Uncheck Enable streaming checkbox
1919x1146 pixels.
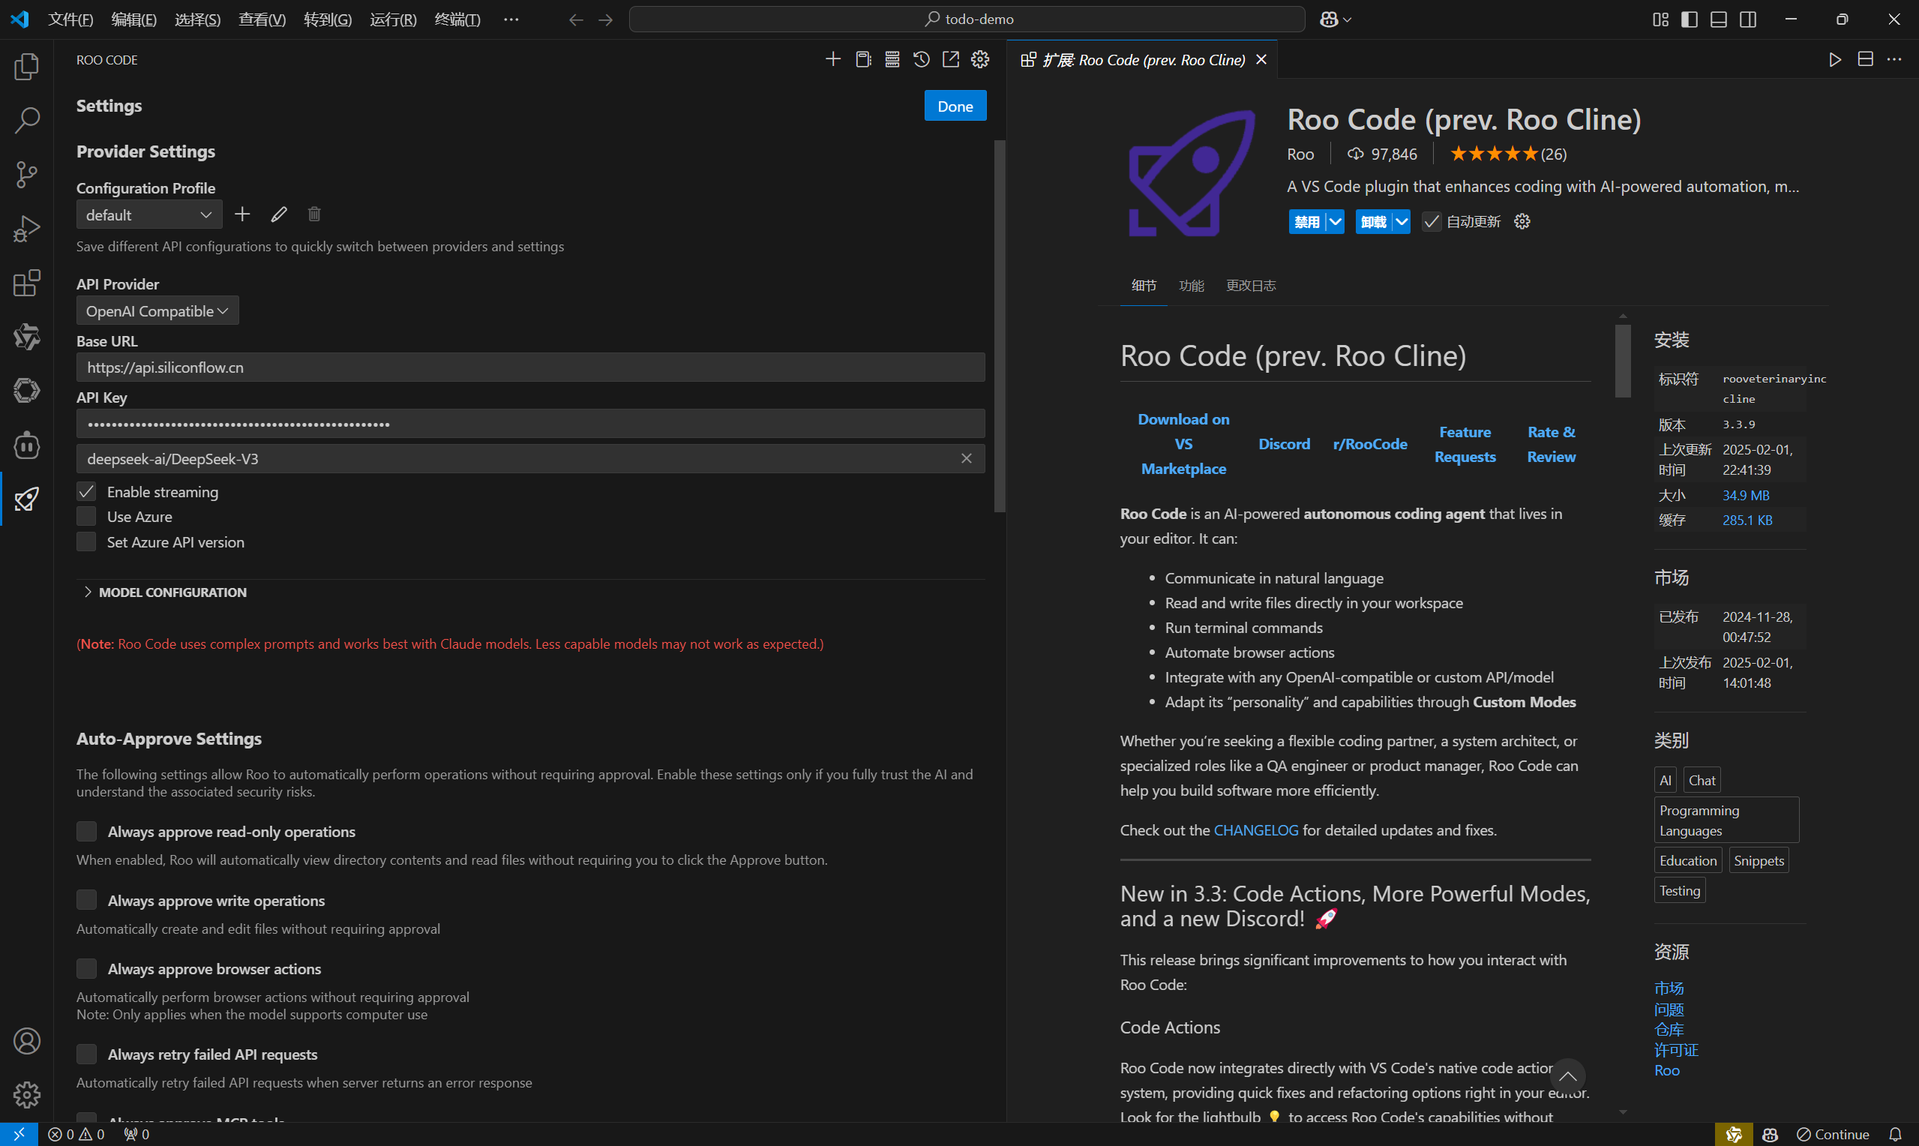[x=86, y=492]
